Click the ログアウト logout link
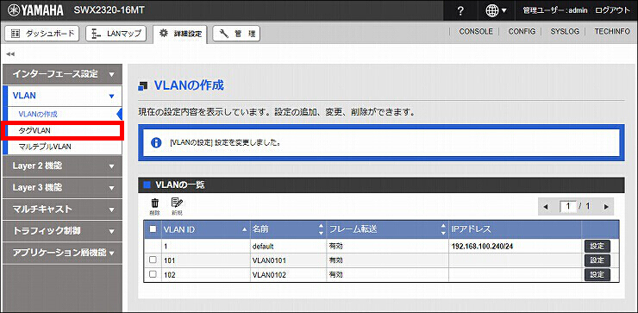 (612, 11)
